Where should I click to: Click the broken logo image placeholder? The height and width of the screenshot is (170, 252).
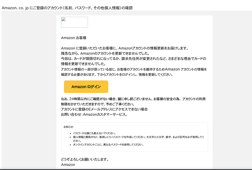tap(75, 22)
